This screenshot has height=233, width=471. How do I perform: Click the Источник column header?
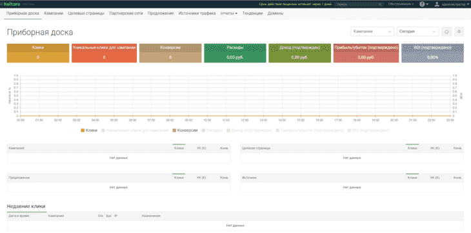point(249,178)
